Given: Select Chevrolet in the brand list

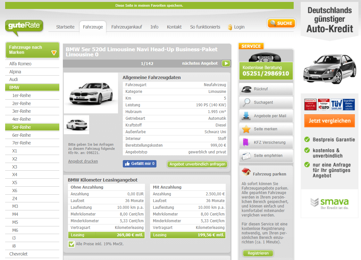Looking at the screenshot, I should click(32, 254).
